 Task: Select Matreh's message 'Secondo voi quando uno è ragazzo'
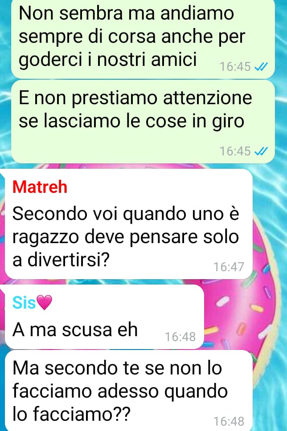129,224
